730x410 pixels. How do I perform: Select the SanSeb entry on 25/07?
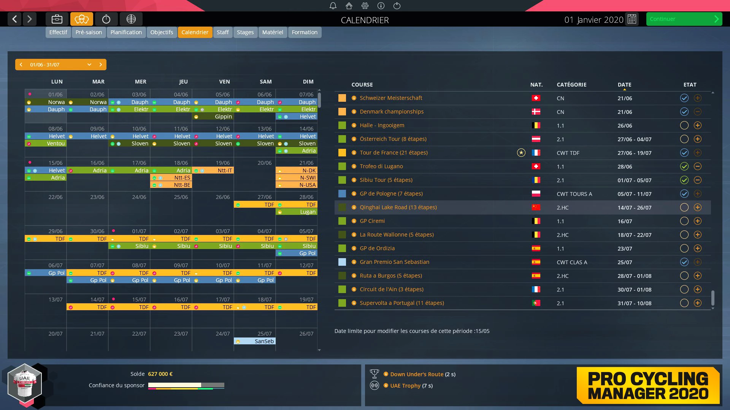[x=255, y=341]
